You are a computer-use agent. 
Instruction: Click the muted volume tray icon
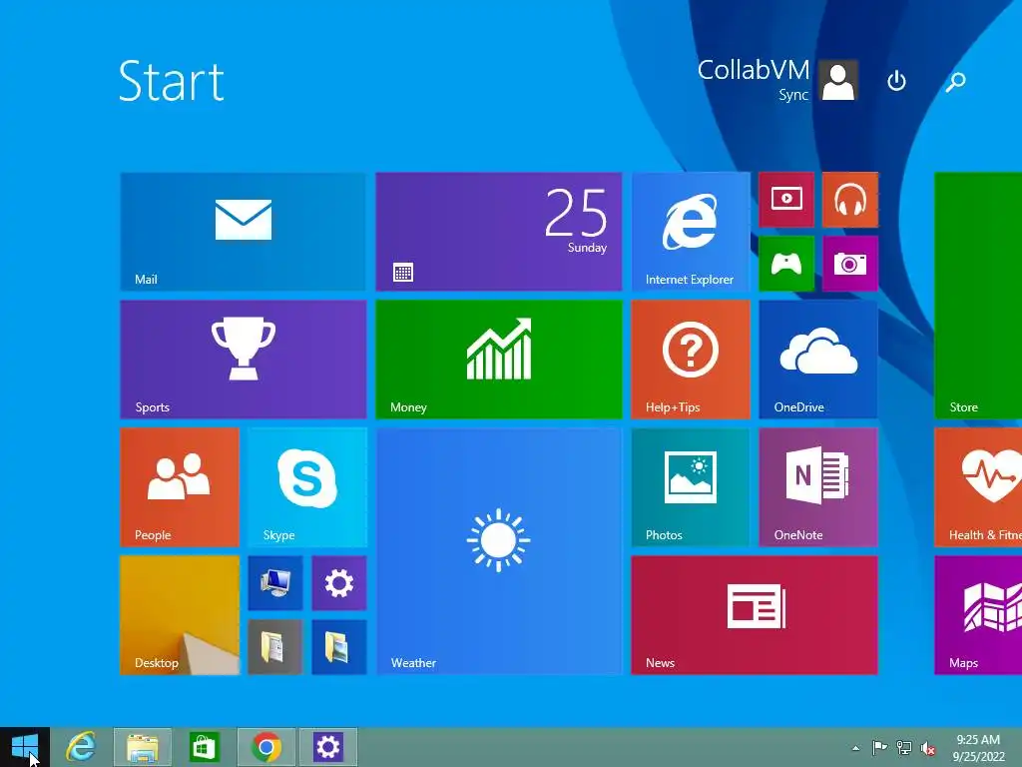coord(928,748)
